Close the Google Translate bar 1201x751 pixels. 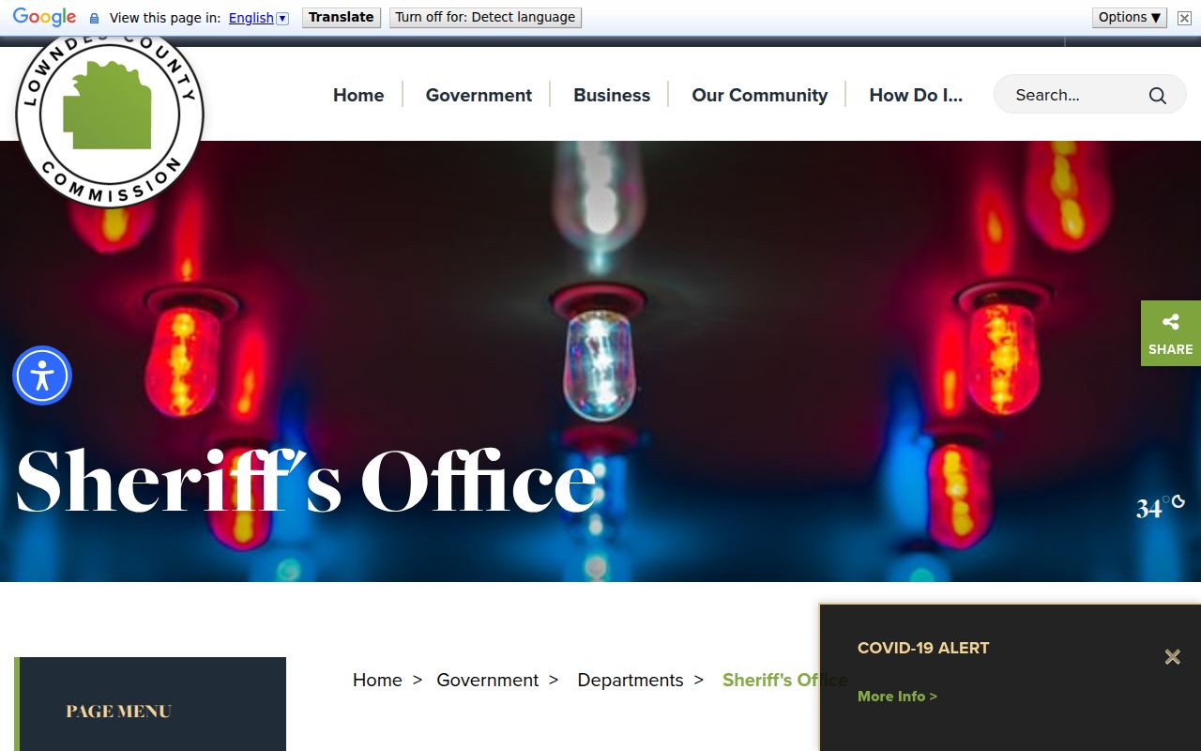click(x=1184, y=18)
